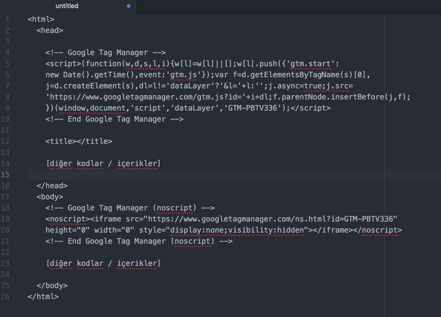Click the 'End Google Tag Manager (noscript)' comment on line 21
The height and width of the screenshot is (317, 441).
(139, 242)
